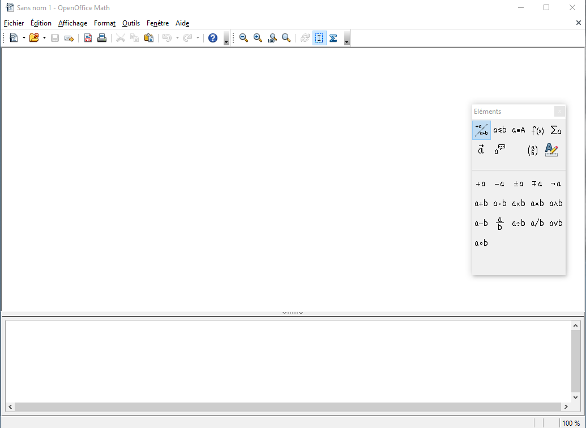This screenshot has width=586, height=428.
Task: Toggle the formula cursor button
Action: pyautogui.click(x=319, y=38)
